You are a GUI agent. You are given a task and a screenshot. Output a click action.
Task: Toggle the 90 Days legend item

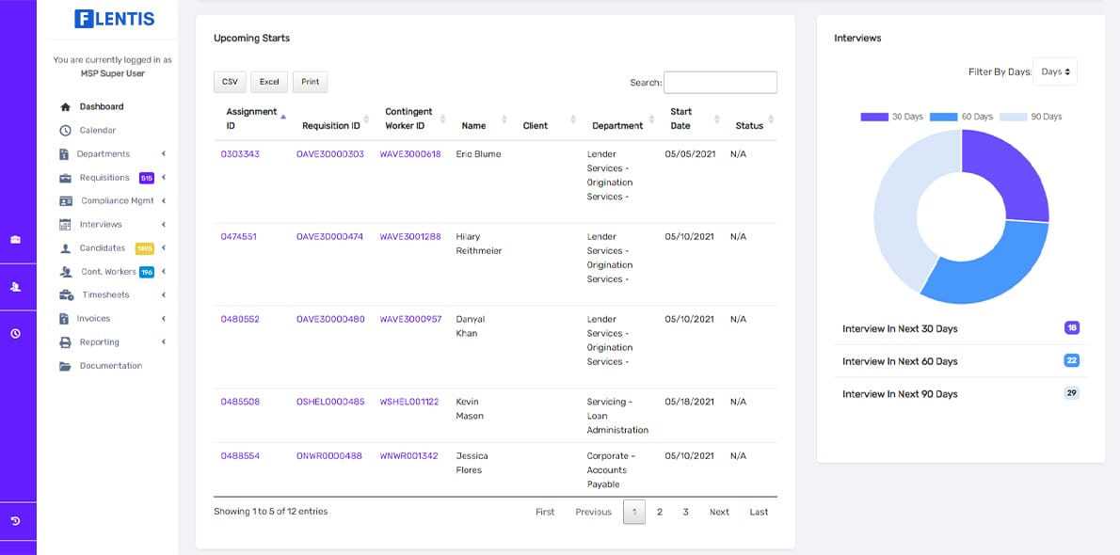1030,117
